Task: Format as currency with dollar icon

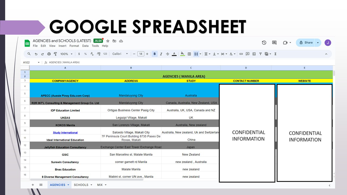Action: (x=79, y=54)
